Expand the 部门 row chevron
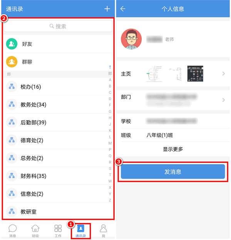Screen dimensions: 231x240 point(224,100)
